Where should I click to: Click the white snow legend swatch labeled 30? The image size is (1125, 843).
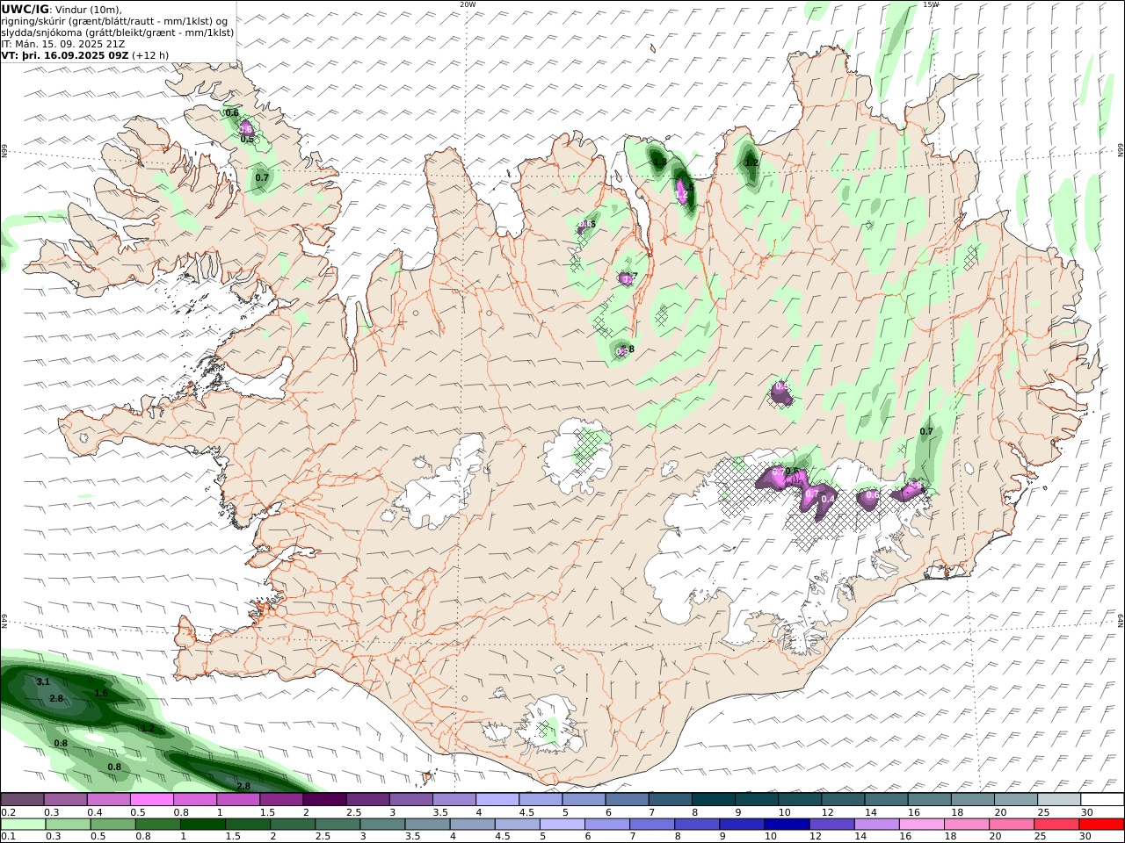[1101, 799]
